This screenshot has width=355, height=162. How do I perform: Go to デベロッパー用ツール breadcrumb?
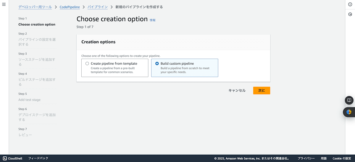[35, 7]
